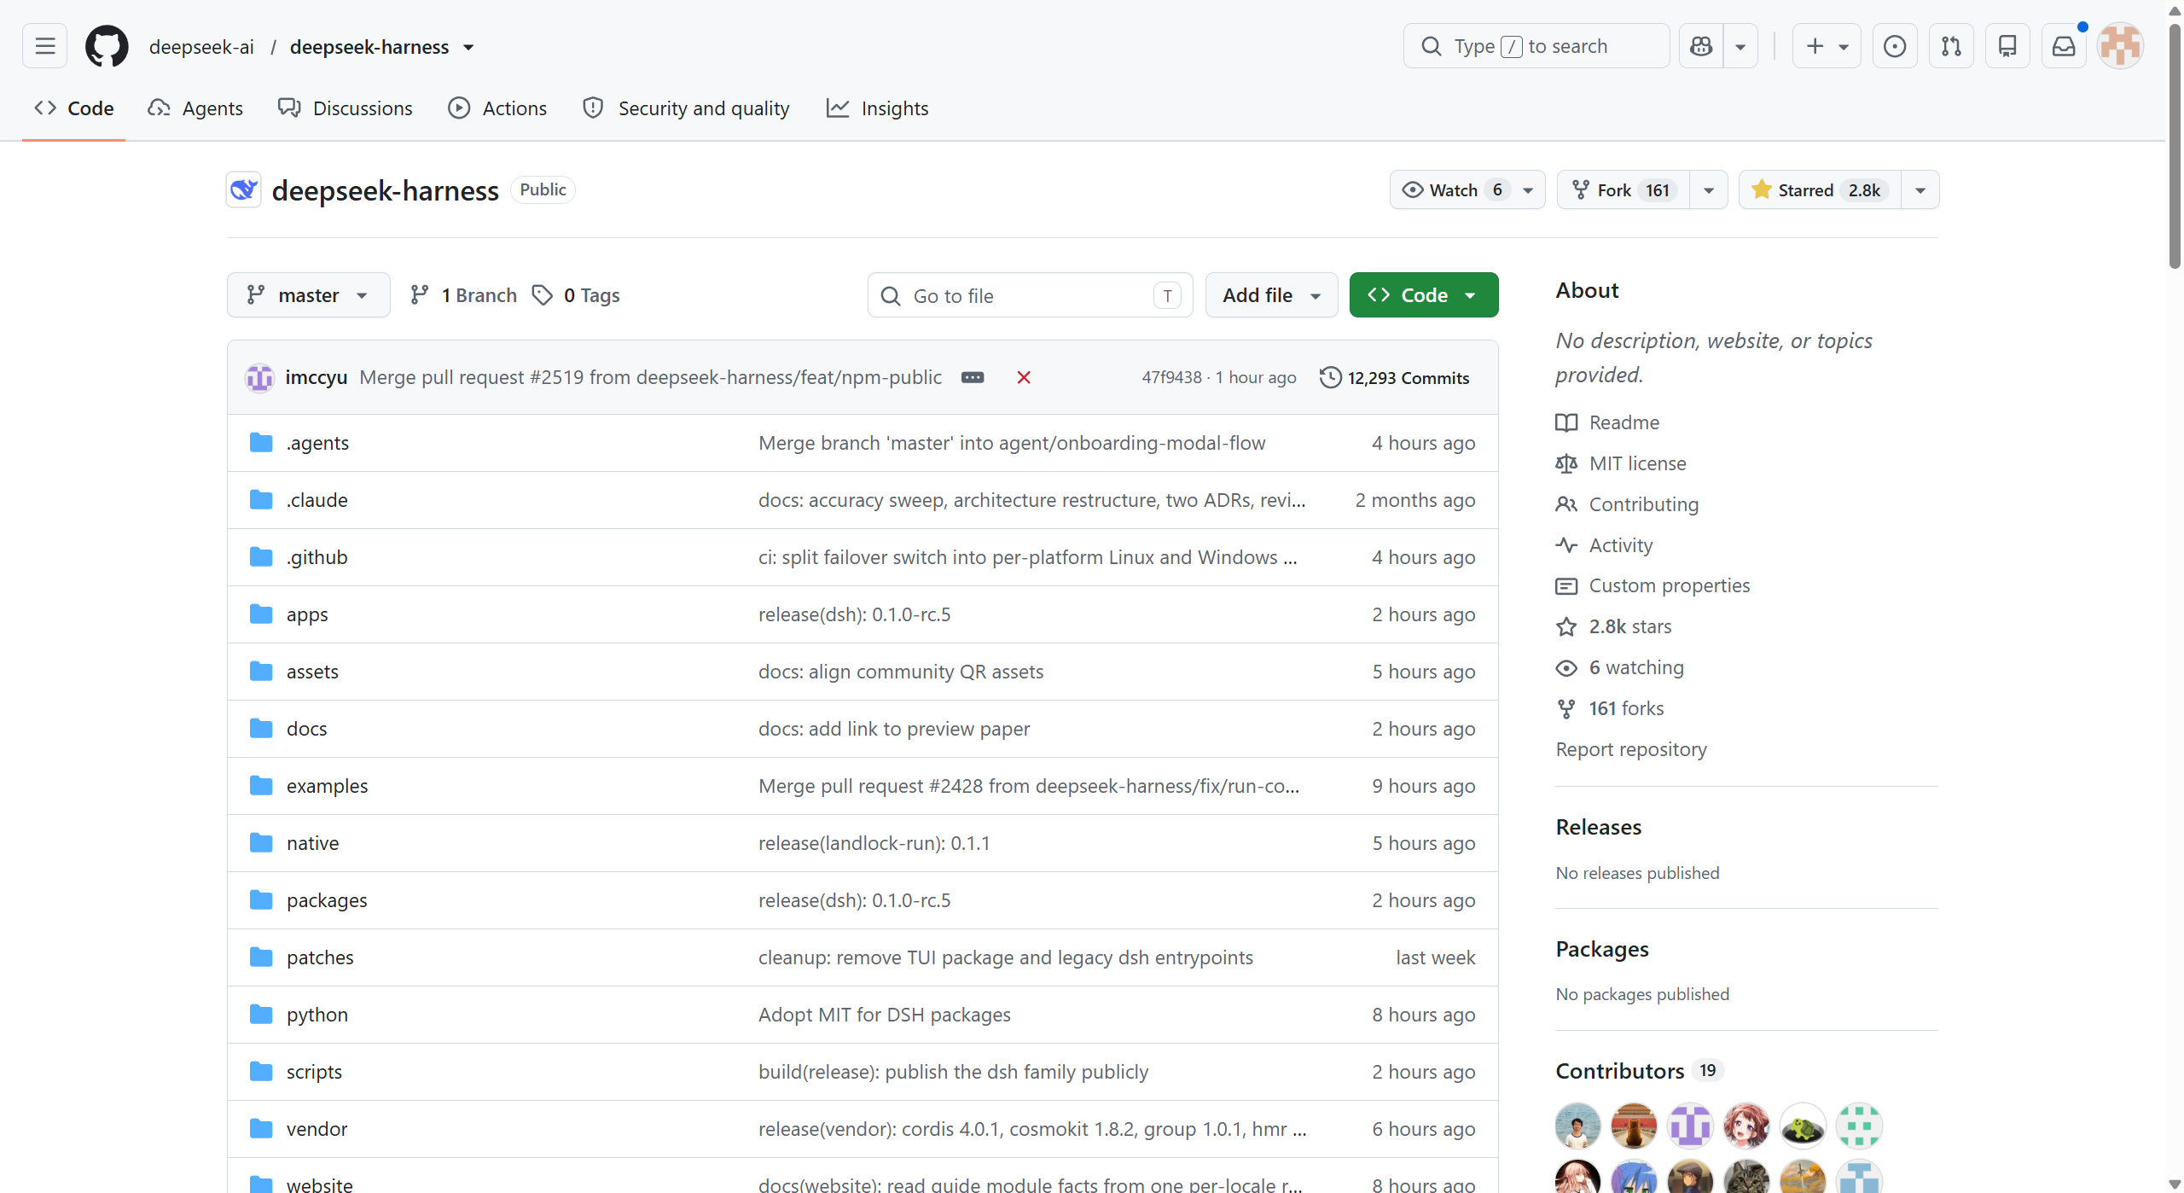Click the deepseek-harness repository logo
This screenshot has width=2184, height=1193.
pyautogui.click(x=244, y=189)
